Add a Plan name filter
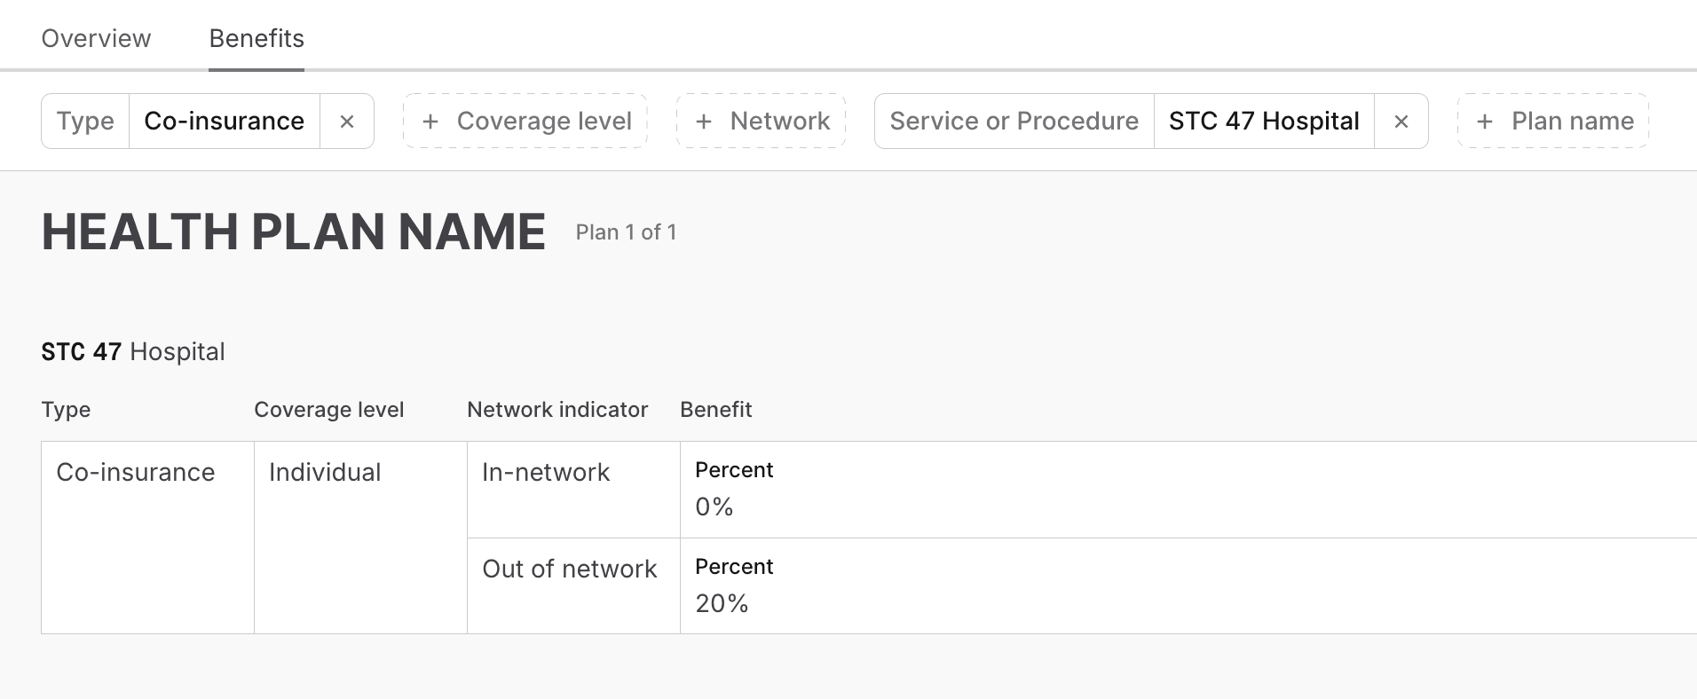Viewport: 1697px width, 699px height. pyautogui.click(x=1572, y=122)
